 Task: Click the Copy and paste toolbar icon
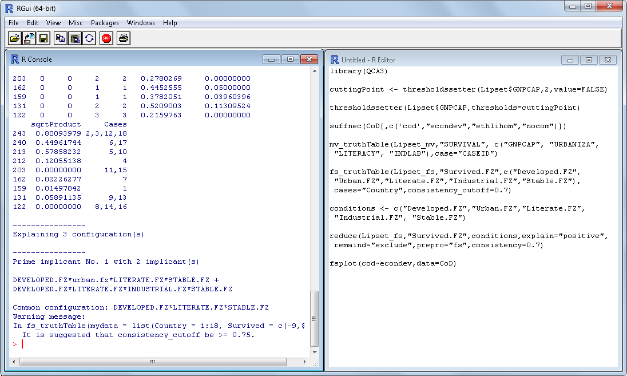[x=90, y=38]
